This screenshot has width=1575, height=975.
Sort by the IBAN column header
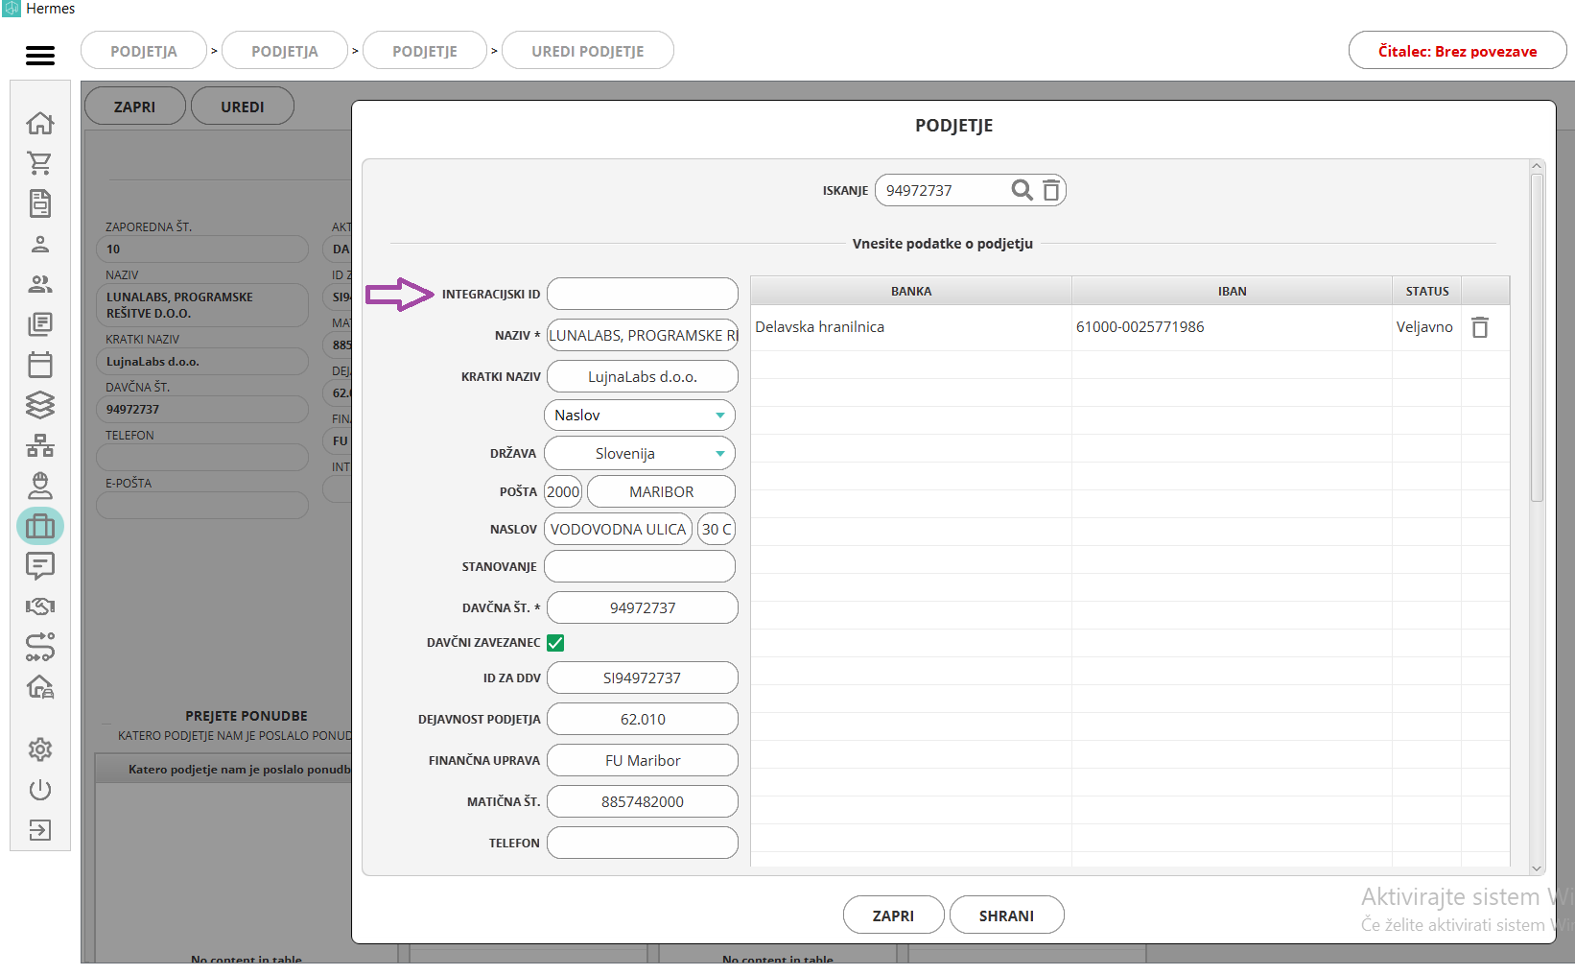tap(1232, 291)
